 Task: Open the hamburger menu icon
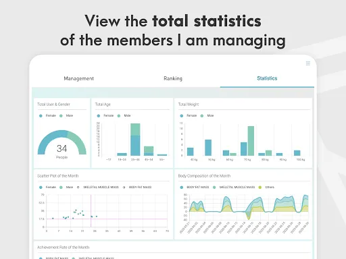coord(308,63)
